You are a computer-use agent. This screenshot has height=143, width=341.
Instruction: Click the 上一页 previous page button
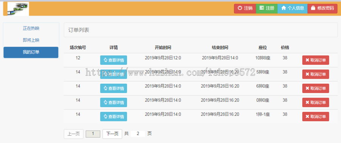74,134
